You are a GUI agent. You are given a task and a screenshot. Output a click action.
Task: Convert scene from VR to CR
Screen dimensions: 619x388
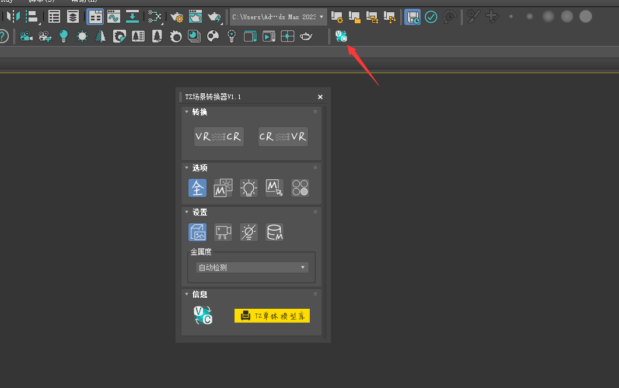pyautogui.click(x=219, y=136)
